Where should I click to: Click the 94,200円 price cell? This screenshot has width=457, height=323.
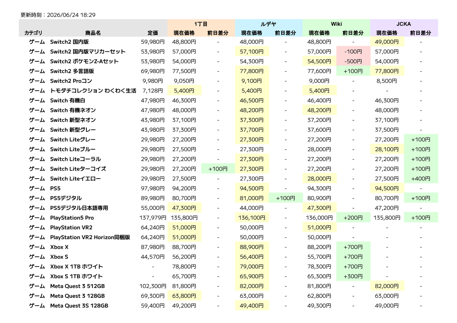pos(184,189)
